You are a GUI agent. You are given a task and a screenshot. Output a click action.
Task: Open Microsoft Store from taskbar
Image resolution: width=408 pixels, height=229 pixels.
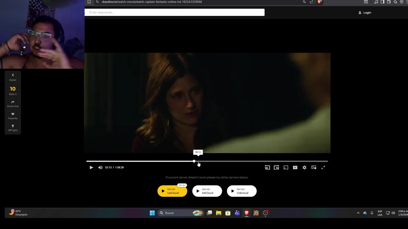click(228, 213)
